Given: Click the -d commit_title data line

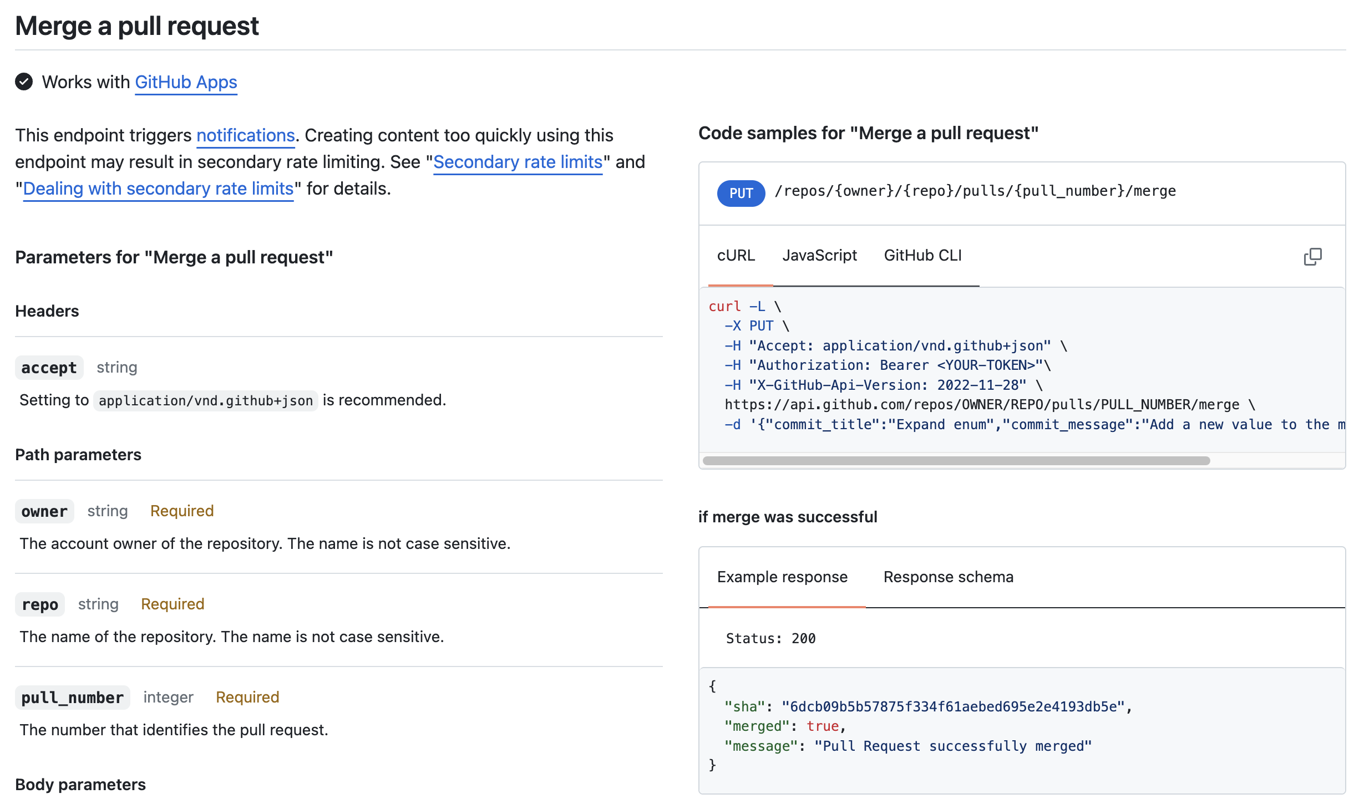Looking at the screenshot, I should pos(1035,425).
